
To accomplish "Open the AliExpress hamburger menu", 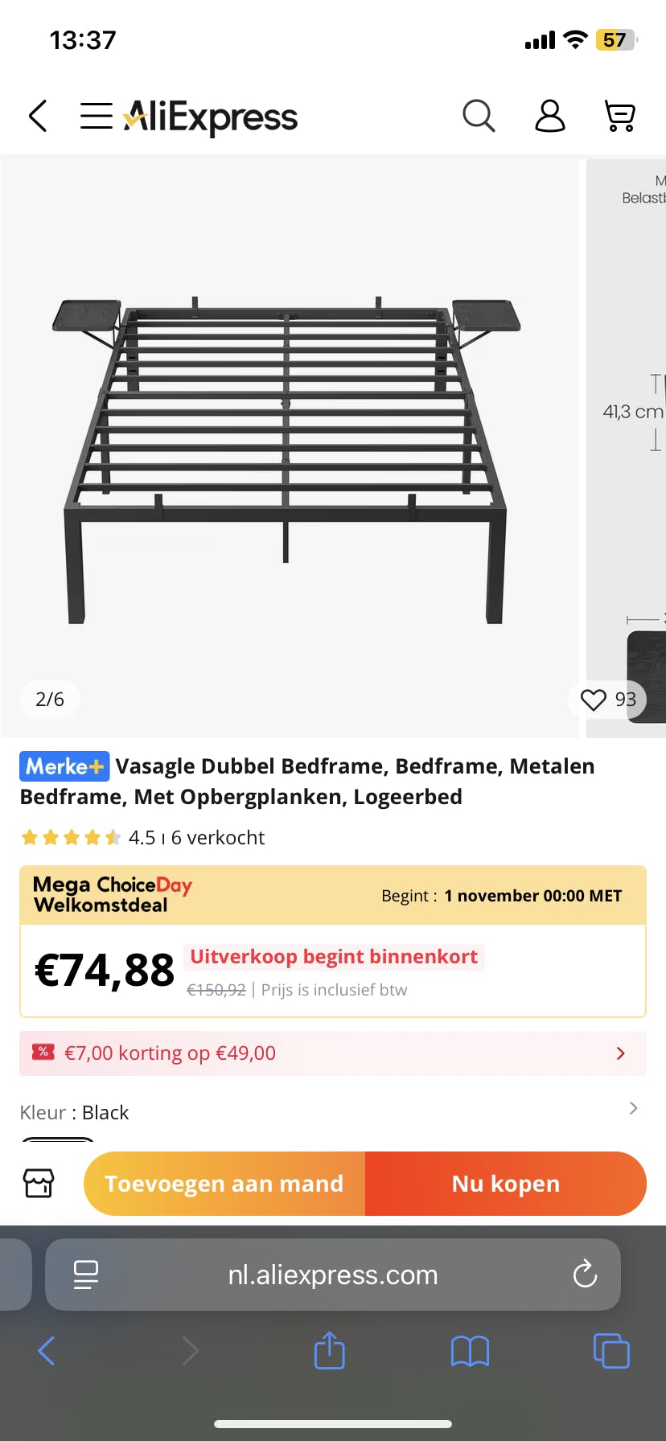I will pos(96,117).
